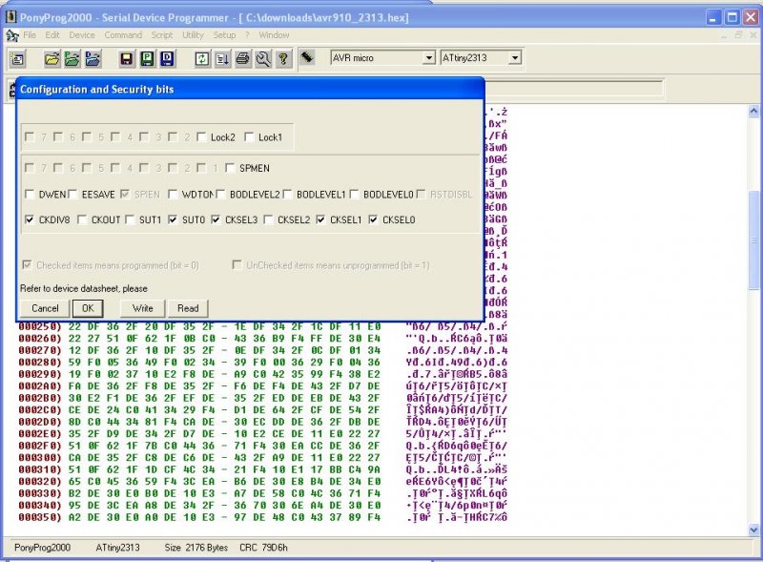Screen dimensions: 763x562
Task: Uncheck the CKSEL1 checkbox
Action: tap(320, 219)
